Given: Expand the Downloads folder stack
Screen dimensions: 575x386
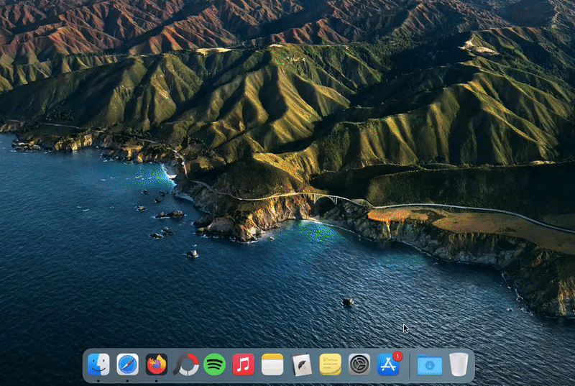Looking at the screenshot, I should point(429,364).
